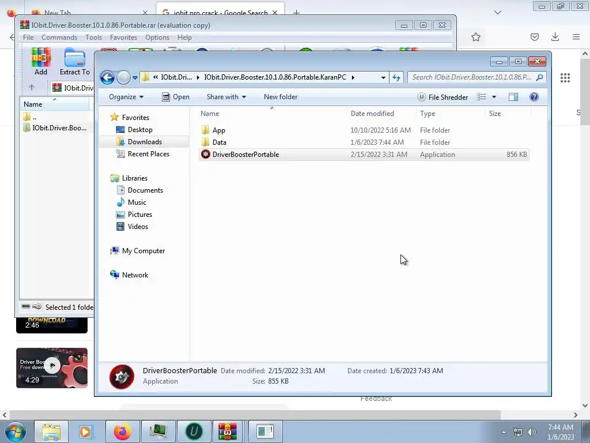Screen dimensions: 590x443
Task: Sort by Type column header
Action: (x=451, y=114)
